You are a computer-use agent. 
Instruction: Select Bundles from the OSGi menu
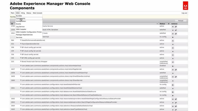[x=29, y=16]
